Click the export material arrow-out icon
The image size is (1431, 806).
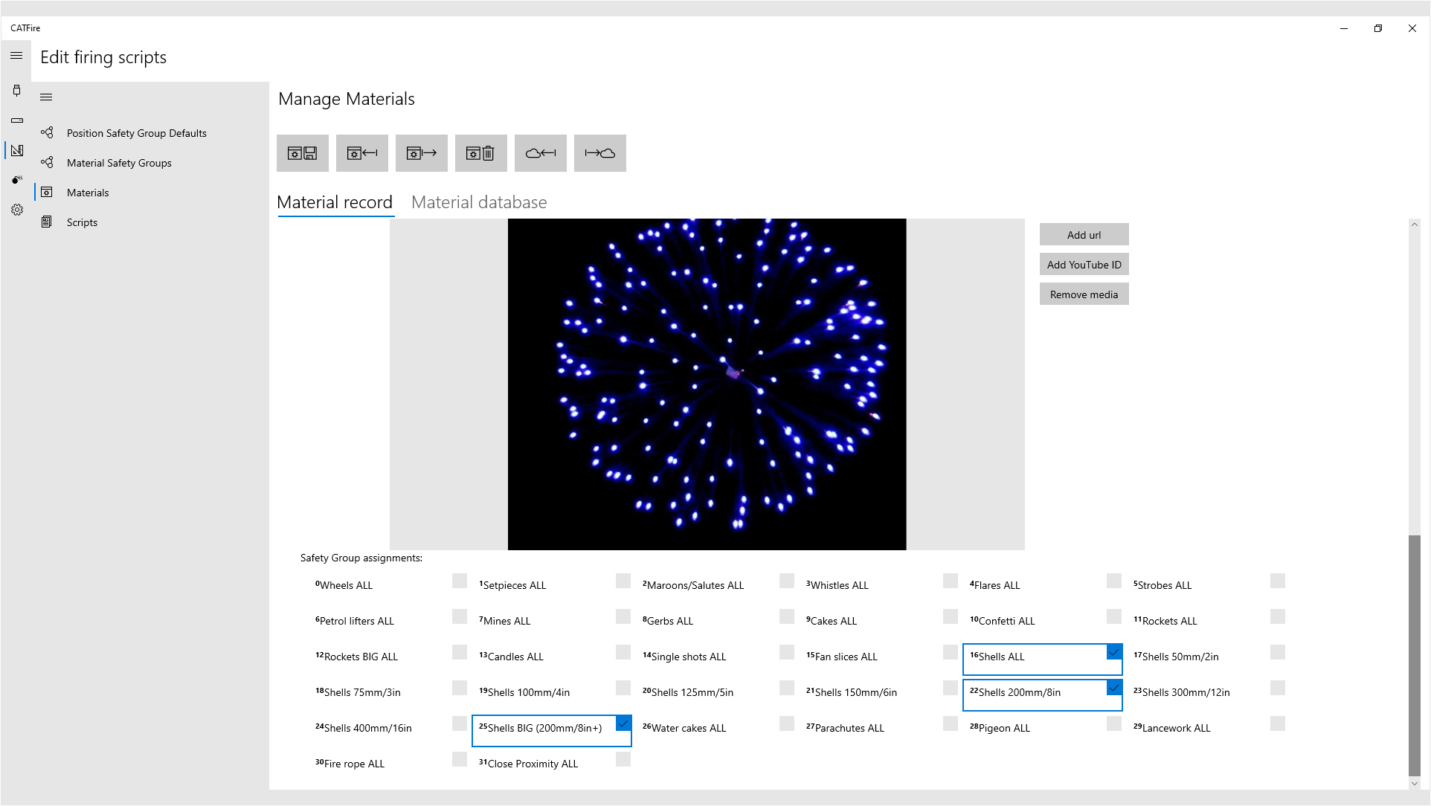click(422, 153)
